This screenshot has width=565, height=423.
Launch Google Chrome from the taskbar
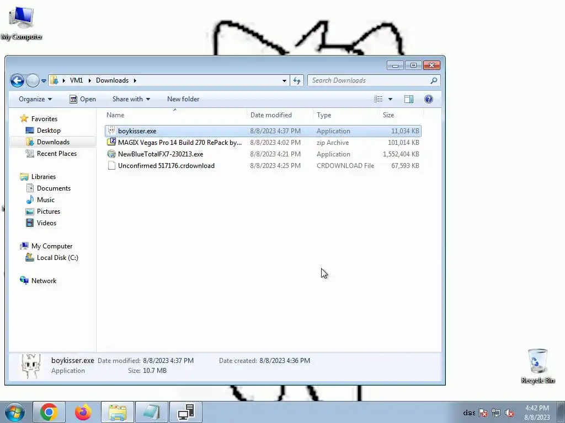click(x=49, y=412)
